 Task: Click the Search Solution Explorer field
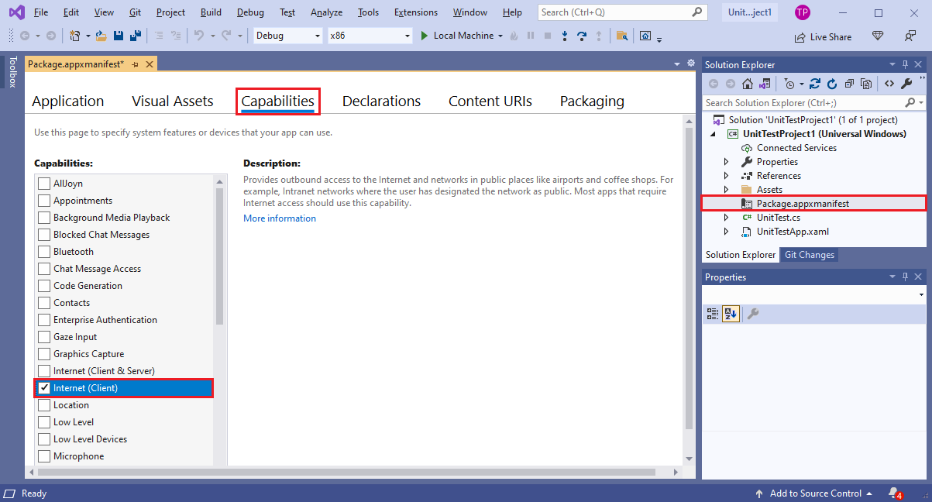(x=813, y=102)
